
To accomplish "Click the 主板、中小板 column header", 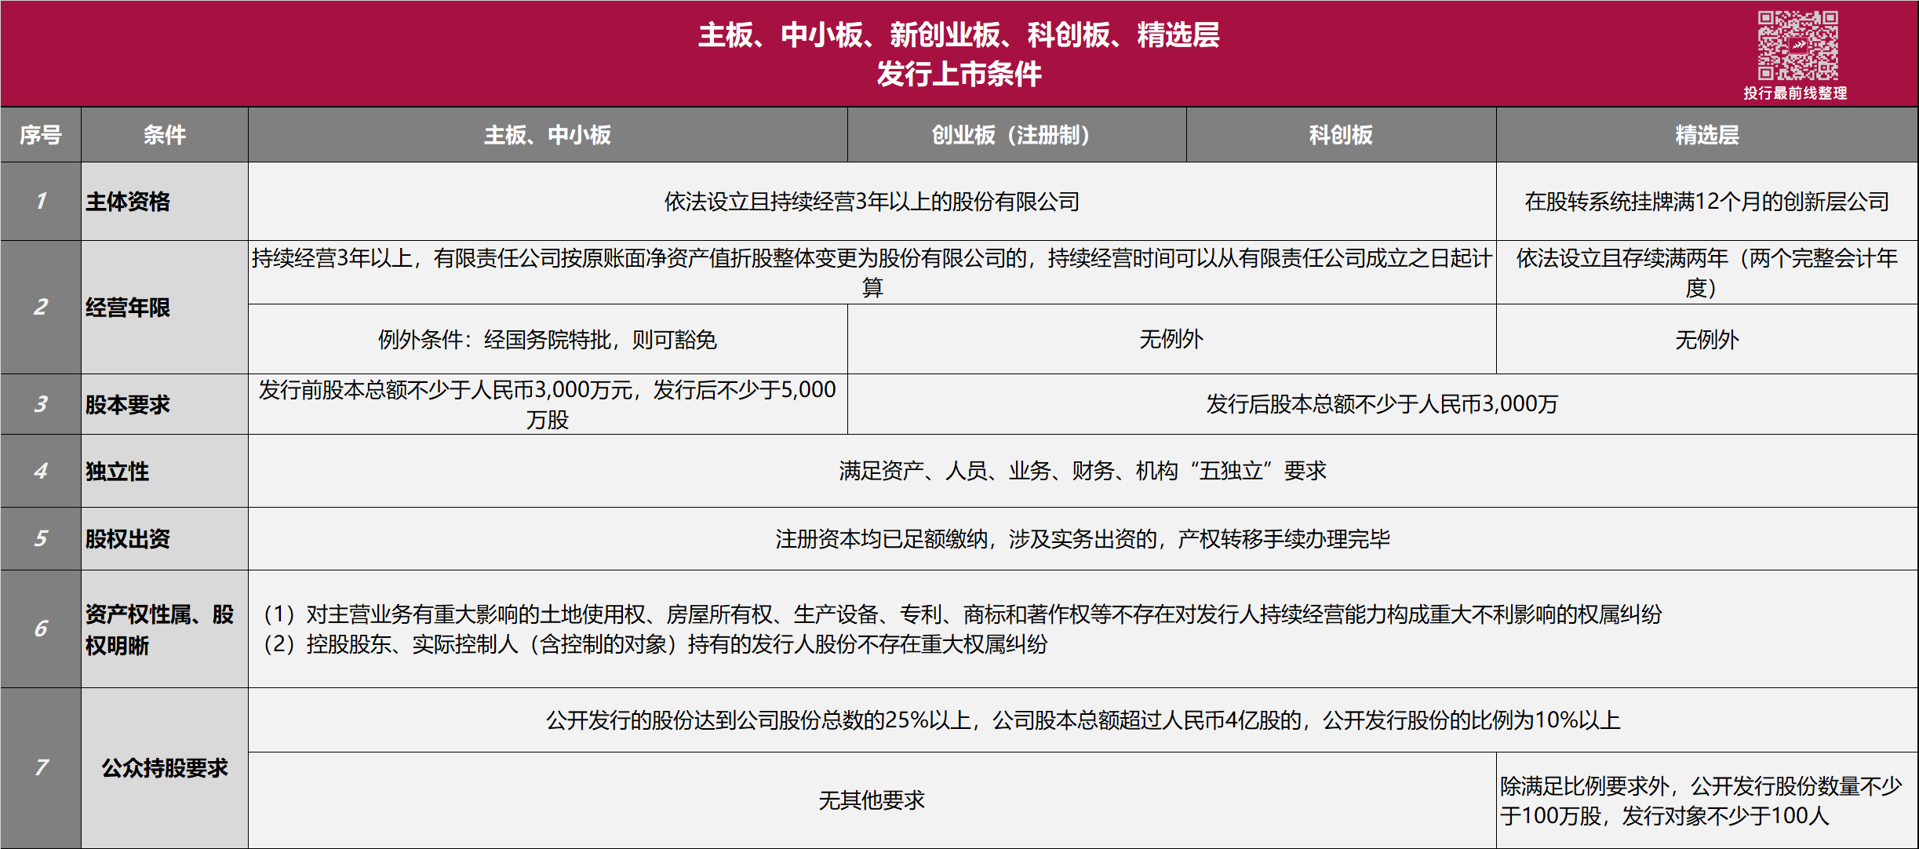I will (548, 135).
